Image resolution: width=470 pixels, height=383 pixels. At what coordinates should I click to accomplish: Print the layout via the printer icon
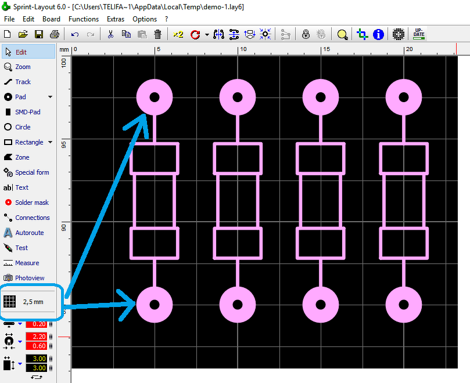pyautogui.click(x=55, y=34)
